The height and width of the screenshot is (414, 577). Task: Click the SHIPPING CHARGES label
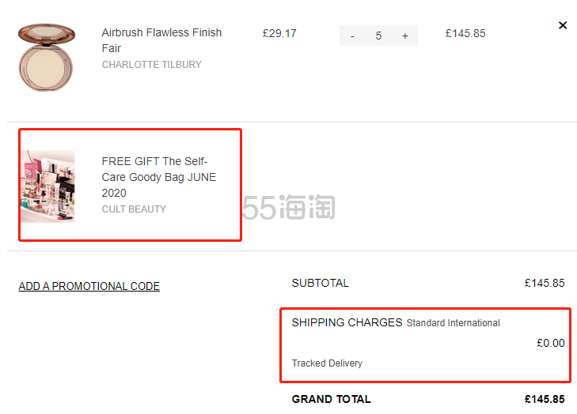[347, 322]
